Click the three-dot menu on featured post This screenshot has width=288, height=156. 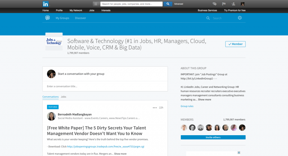pos(155,108)
